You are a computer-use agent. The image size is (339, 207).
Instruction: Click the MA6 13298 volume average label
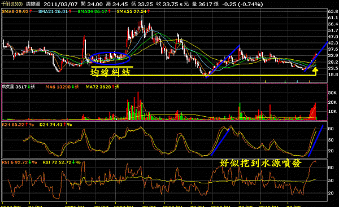click(58, 87)
